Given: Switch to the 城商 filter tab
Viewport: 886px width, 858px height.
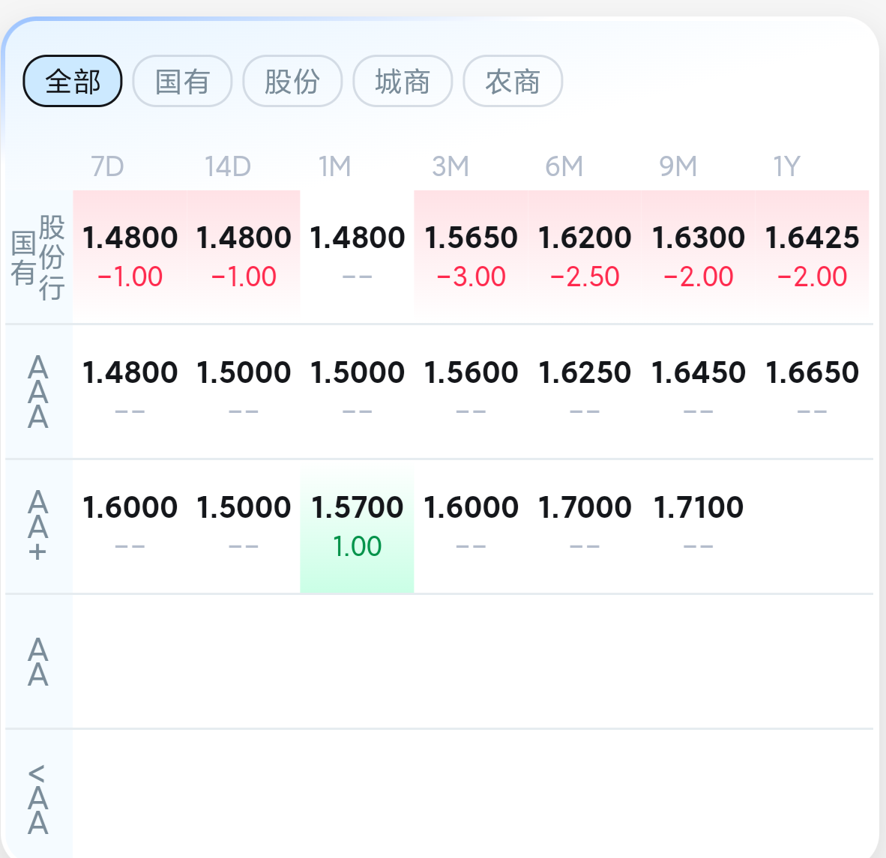Looking at the screenshot, I should tap(403, 81).
